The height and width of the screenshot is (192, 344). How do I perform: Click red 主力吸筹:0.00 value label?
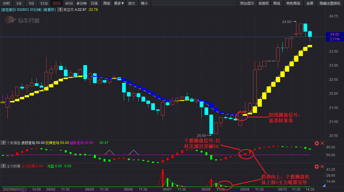pos(32,166)
